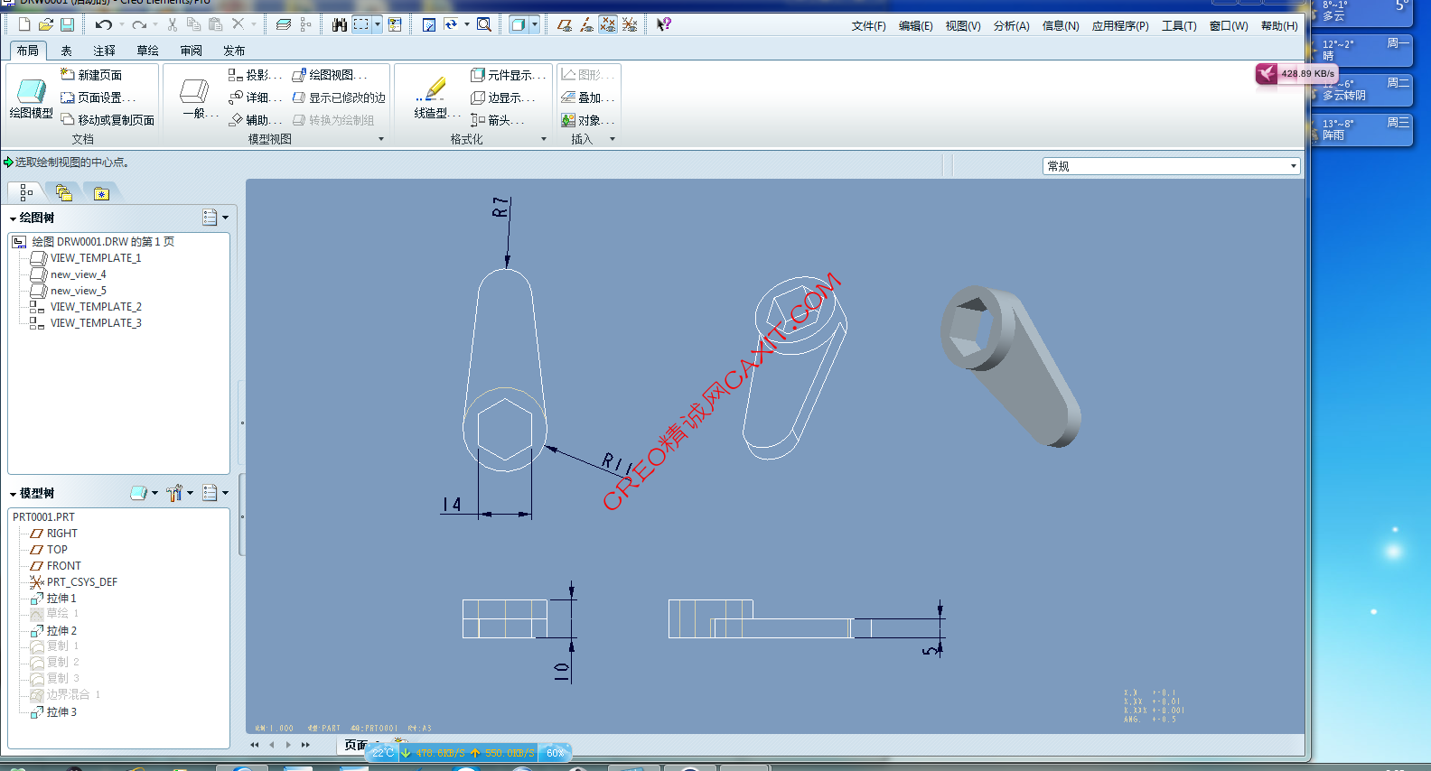Viewport: 1431px width, 771px height.
Task: Click the 一般 general view icon
Action: pos(194,91)
